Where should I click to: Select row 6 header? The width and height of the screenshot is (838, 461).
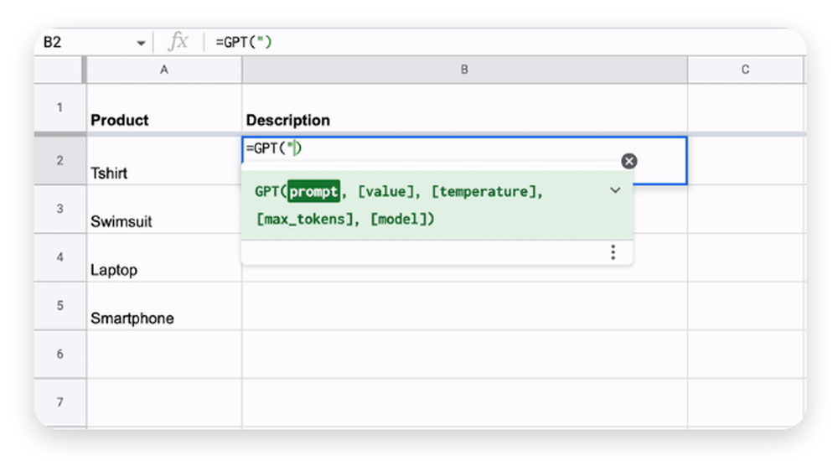point(59,354)
